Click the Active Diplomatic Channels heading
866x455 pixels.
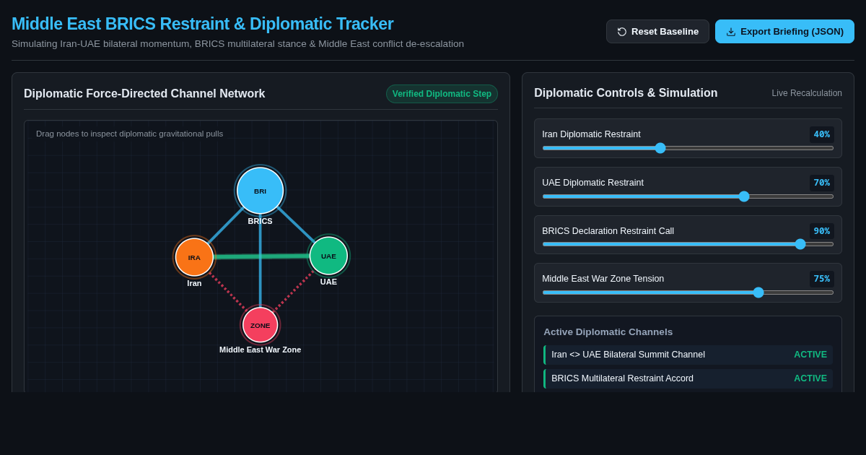(x=608, y=332)
